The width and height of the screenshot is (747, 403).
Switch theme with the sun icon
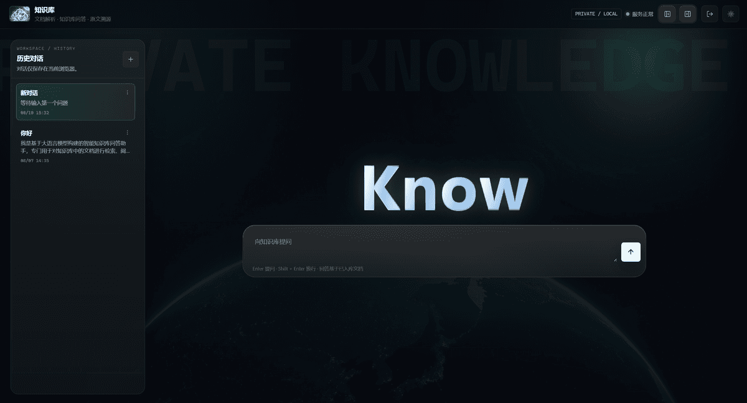(x=731, y=14)
